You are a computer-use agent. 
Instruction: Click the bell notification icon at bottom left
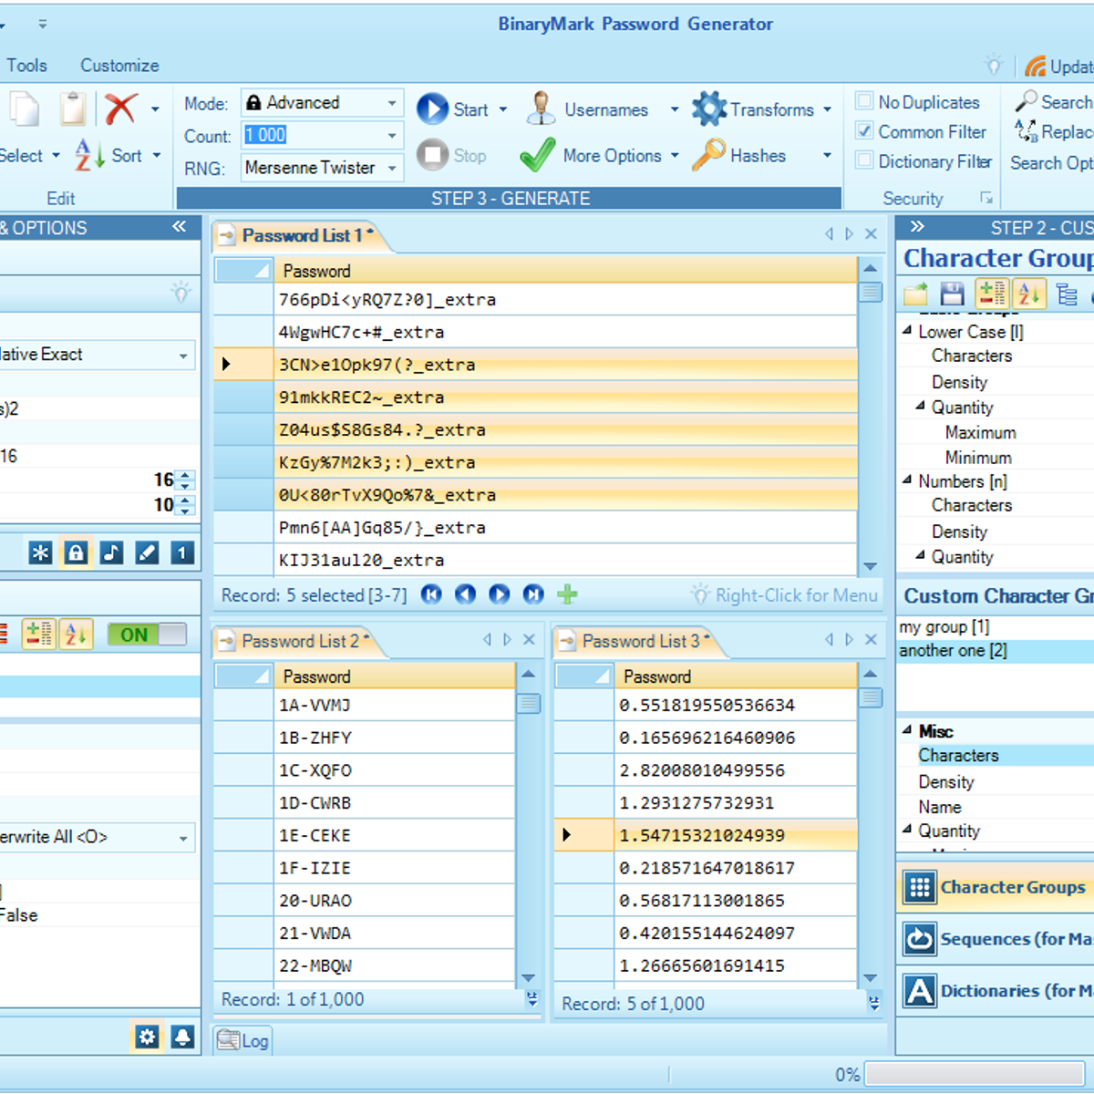tap(182, 1036)
